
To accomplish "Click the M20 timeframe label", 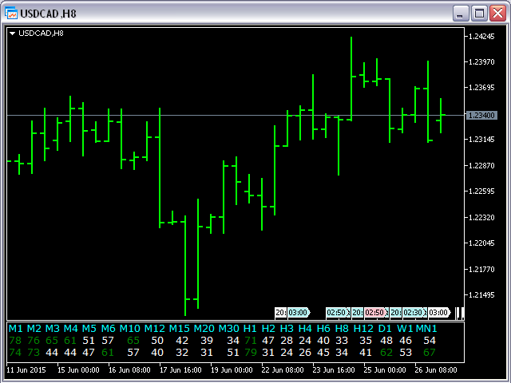I will (x=204, y=328).
